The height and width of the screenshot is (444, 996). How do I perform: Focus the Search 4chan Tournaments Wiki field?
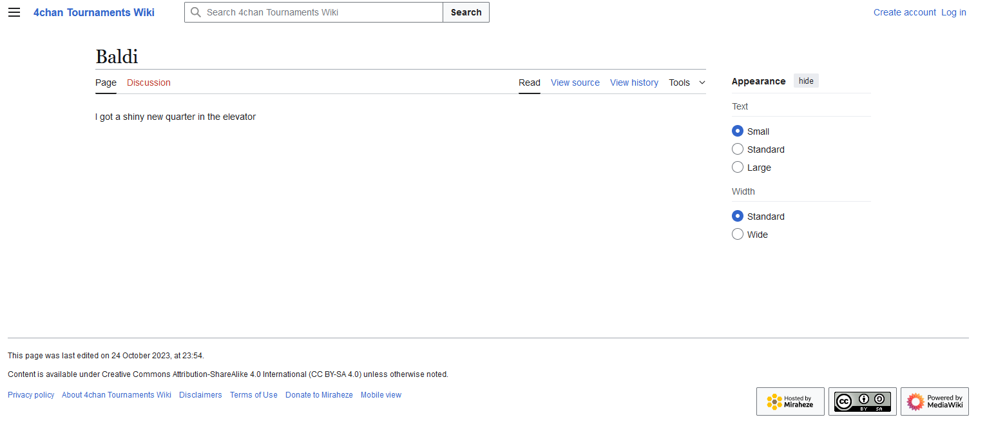pos(322,12)
